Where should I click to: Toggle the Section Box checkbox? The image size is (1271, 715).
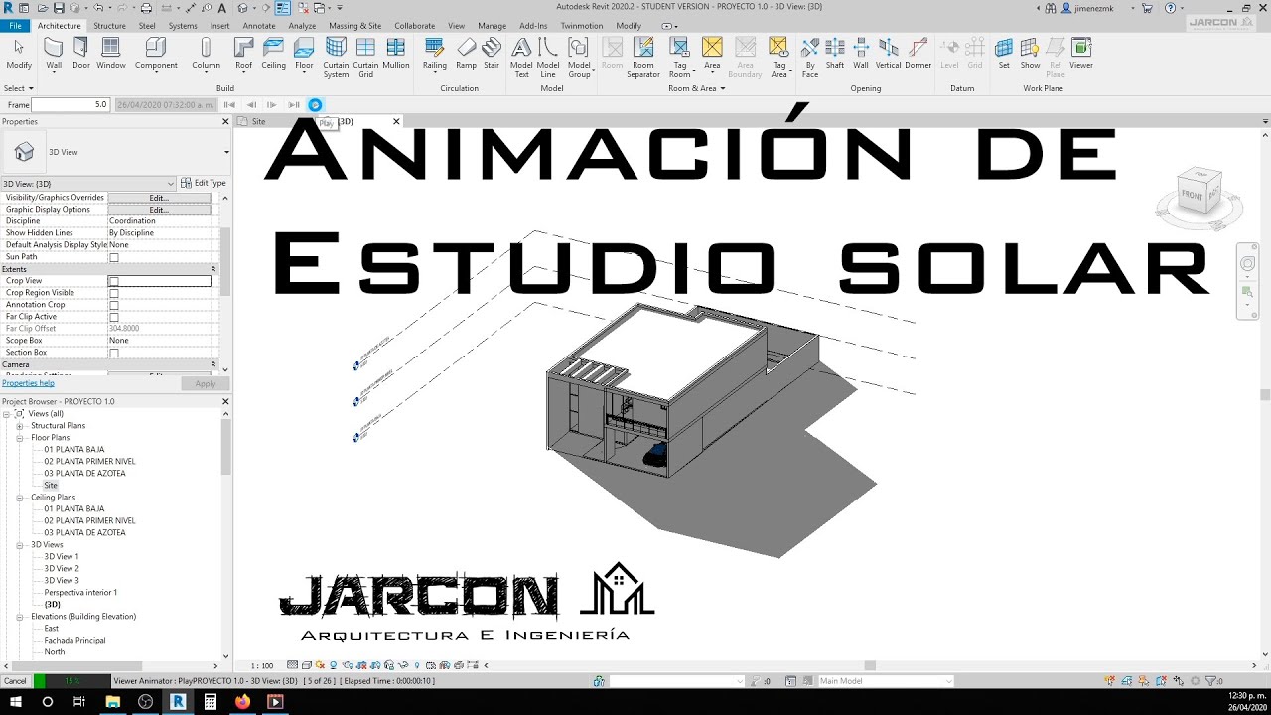coord(114,353)
